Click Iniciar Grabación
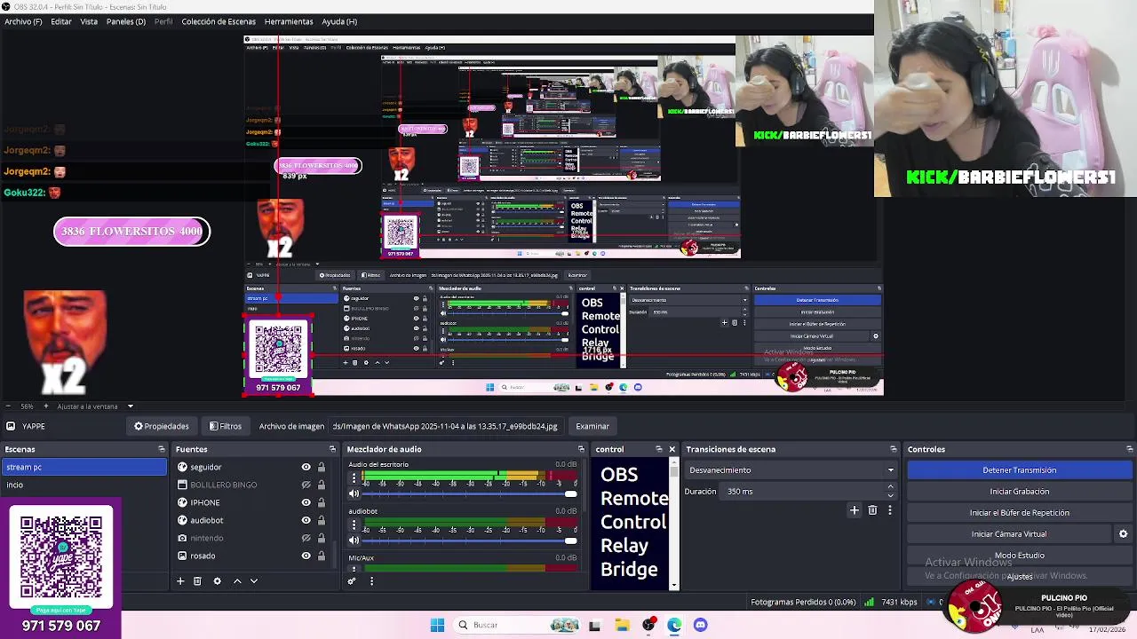Screen dimensions: 1137x639 [1019, 492]
